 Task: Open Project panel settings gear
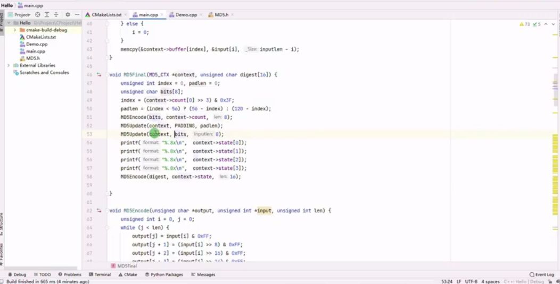coord(68,15)
